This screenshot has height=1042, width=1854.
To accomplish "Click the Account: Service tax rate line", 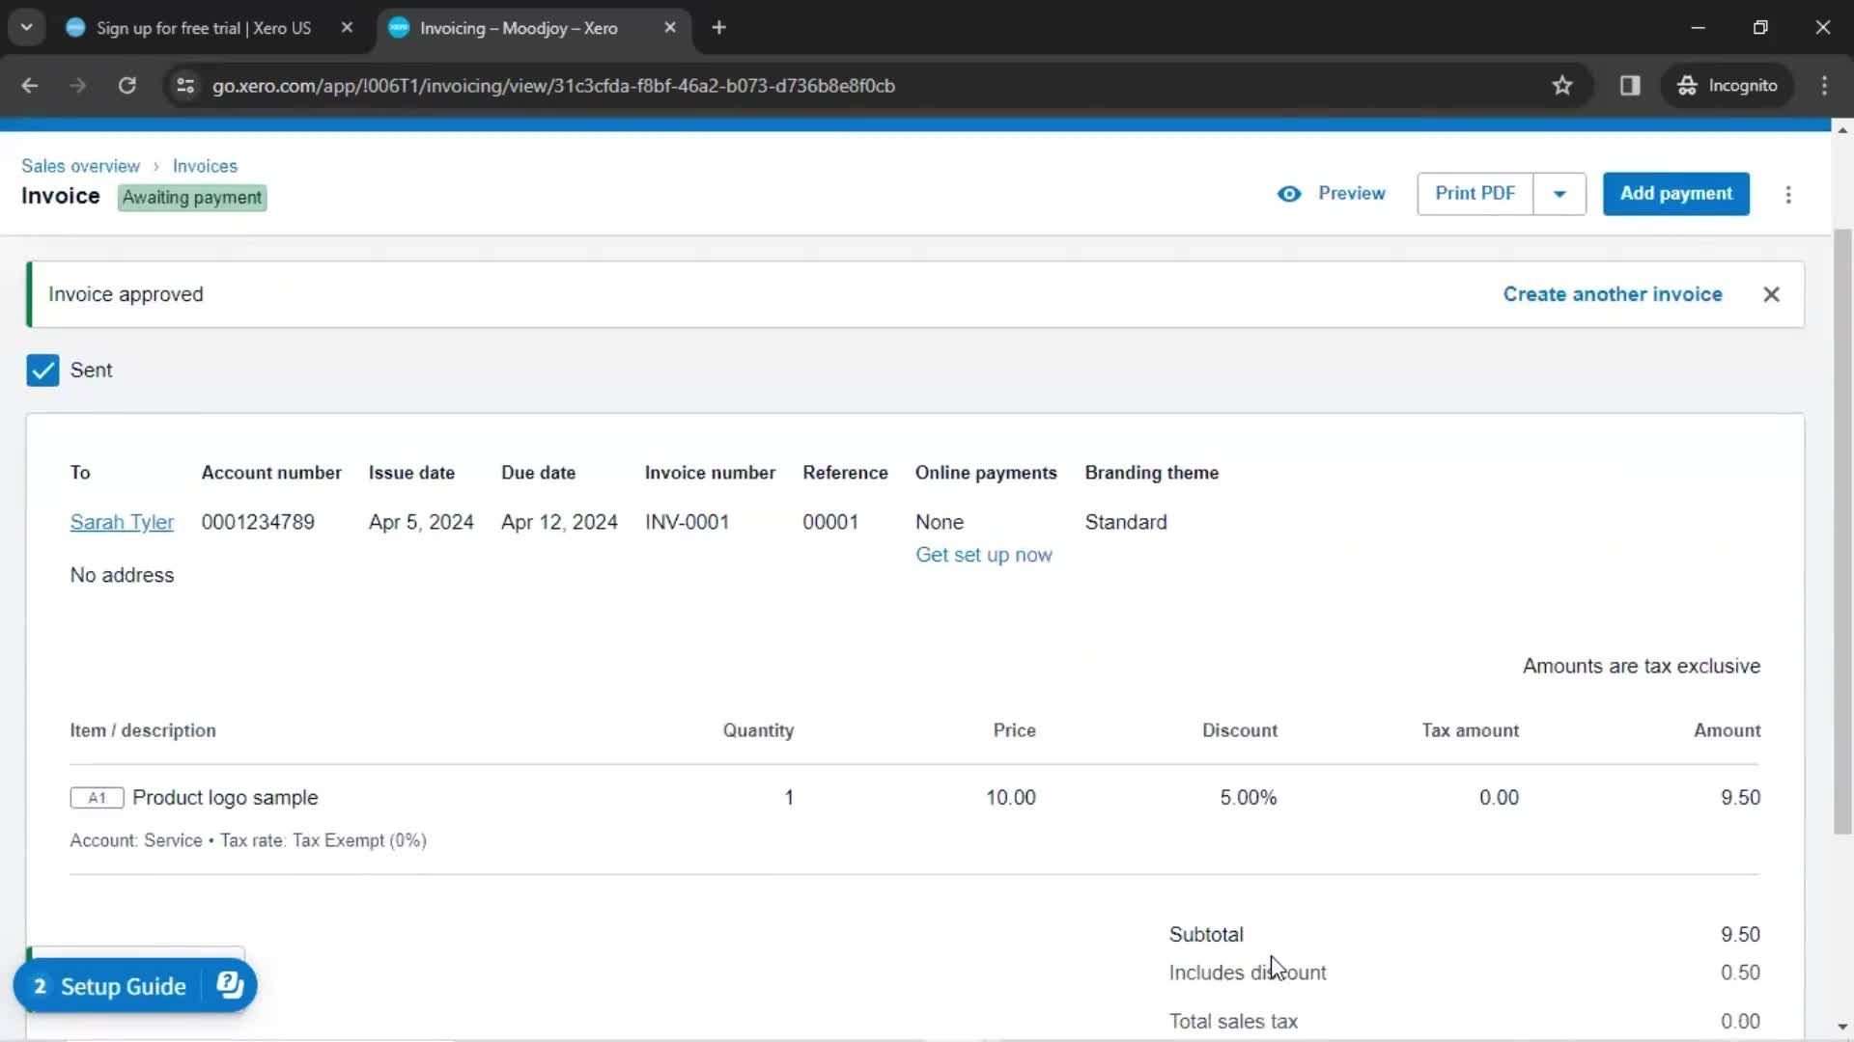I will tap(248, 840).
